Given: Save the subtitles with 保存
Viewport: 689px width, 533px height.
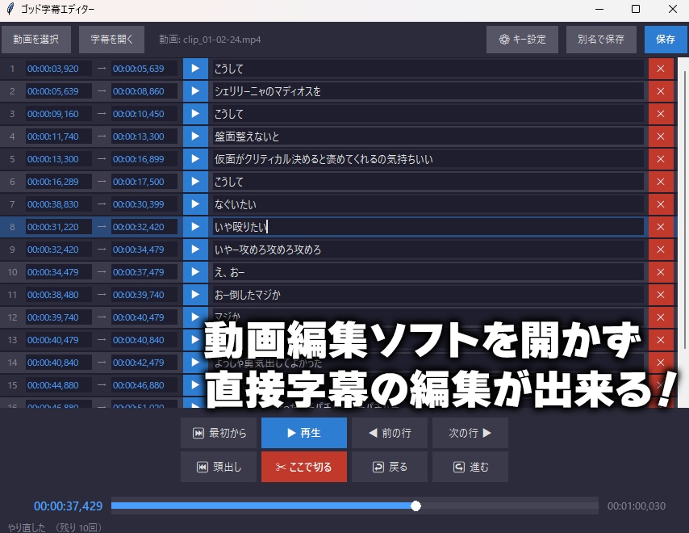Looking at the screenshot, I should (666, 38).
